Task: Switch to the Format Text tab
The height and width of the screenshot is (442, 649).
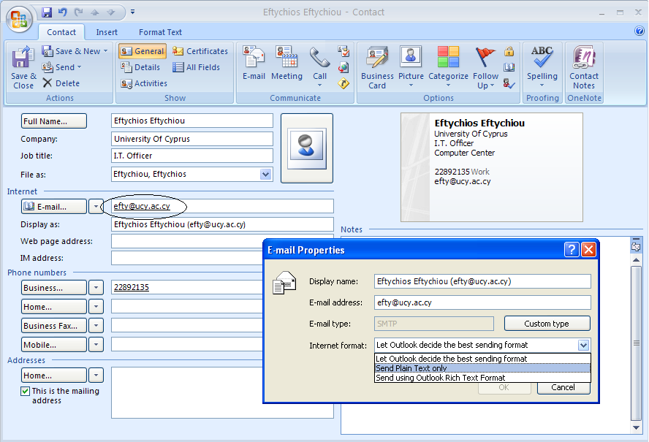Action: 160,32
